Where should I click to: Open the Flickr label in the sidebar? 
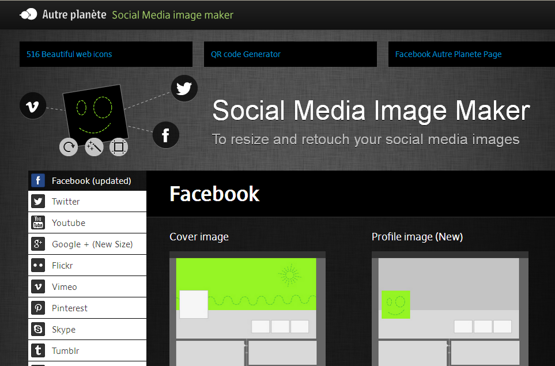pos(62,266)
